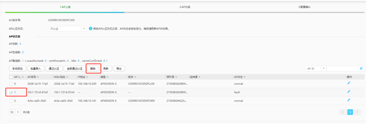Click the blue info icon beside AP认证方式
Viewport: 366px width, 124px height.
(90, 29)
